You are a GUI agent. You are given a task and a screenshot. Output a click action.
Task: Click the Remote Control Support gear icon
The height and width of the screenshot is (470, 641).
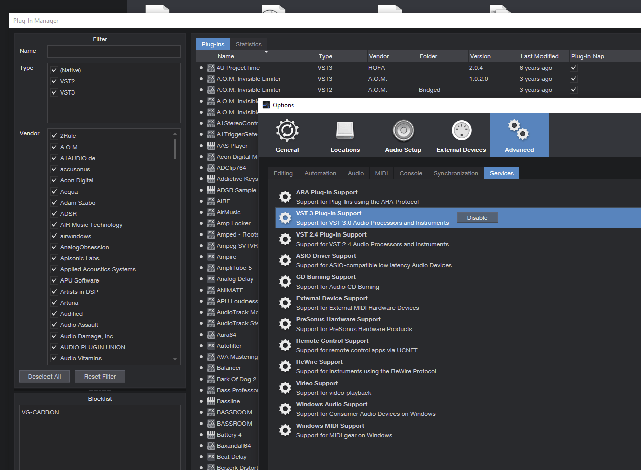click(x=285, y=345)
